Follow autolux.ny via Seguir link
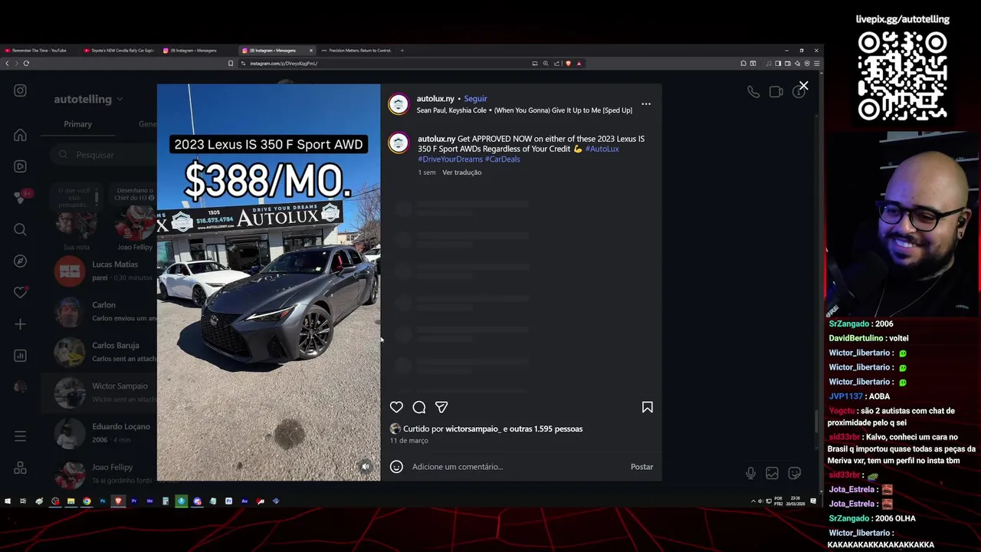 [475, 99]
